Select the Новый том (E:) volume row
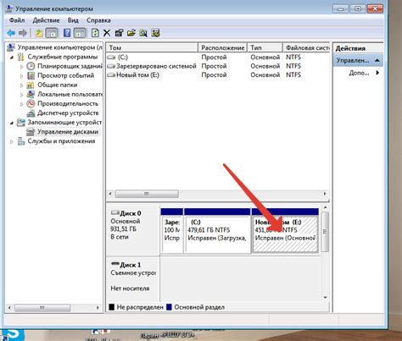Viewport: 402px width, 341px height. point(218,75)
